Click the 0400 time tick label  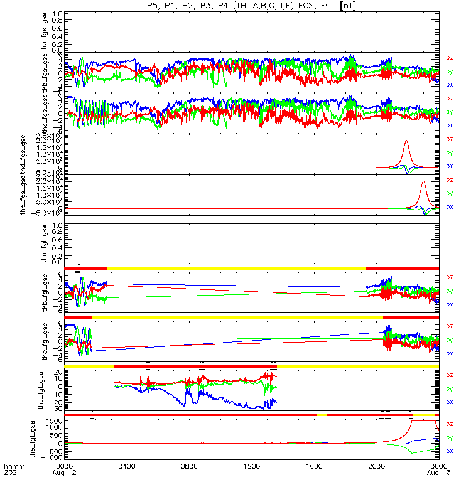point(127,466)
